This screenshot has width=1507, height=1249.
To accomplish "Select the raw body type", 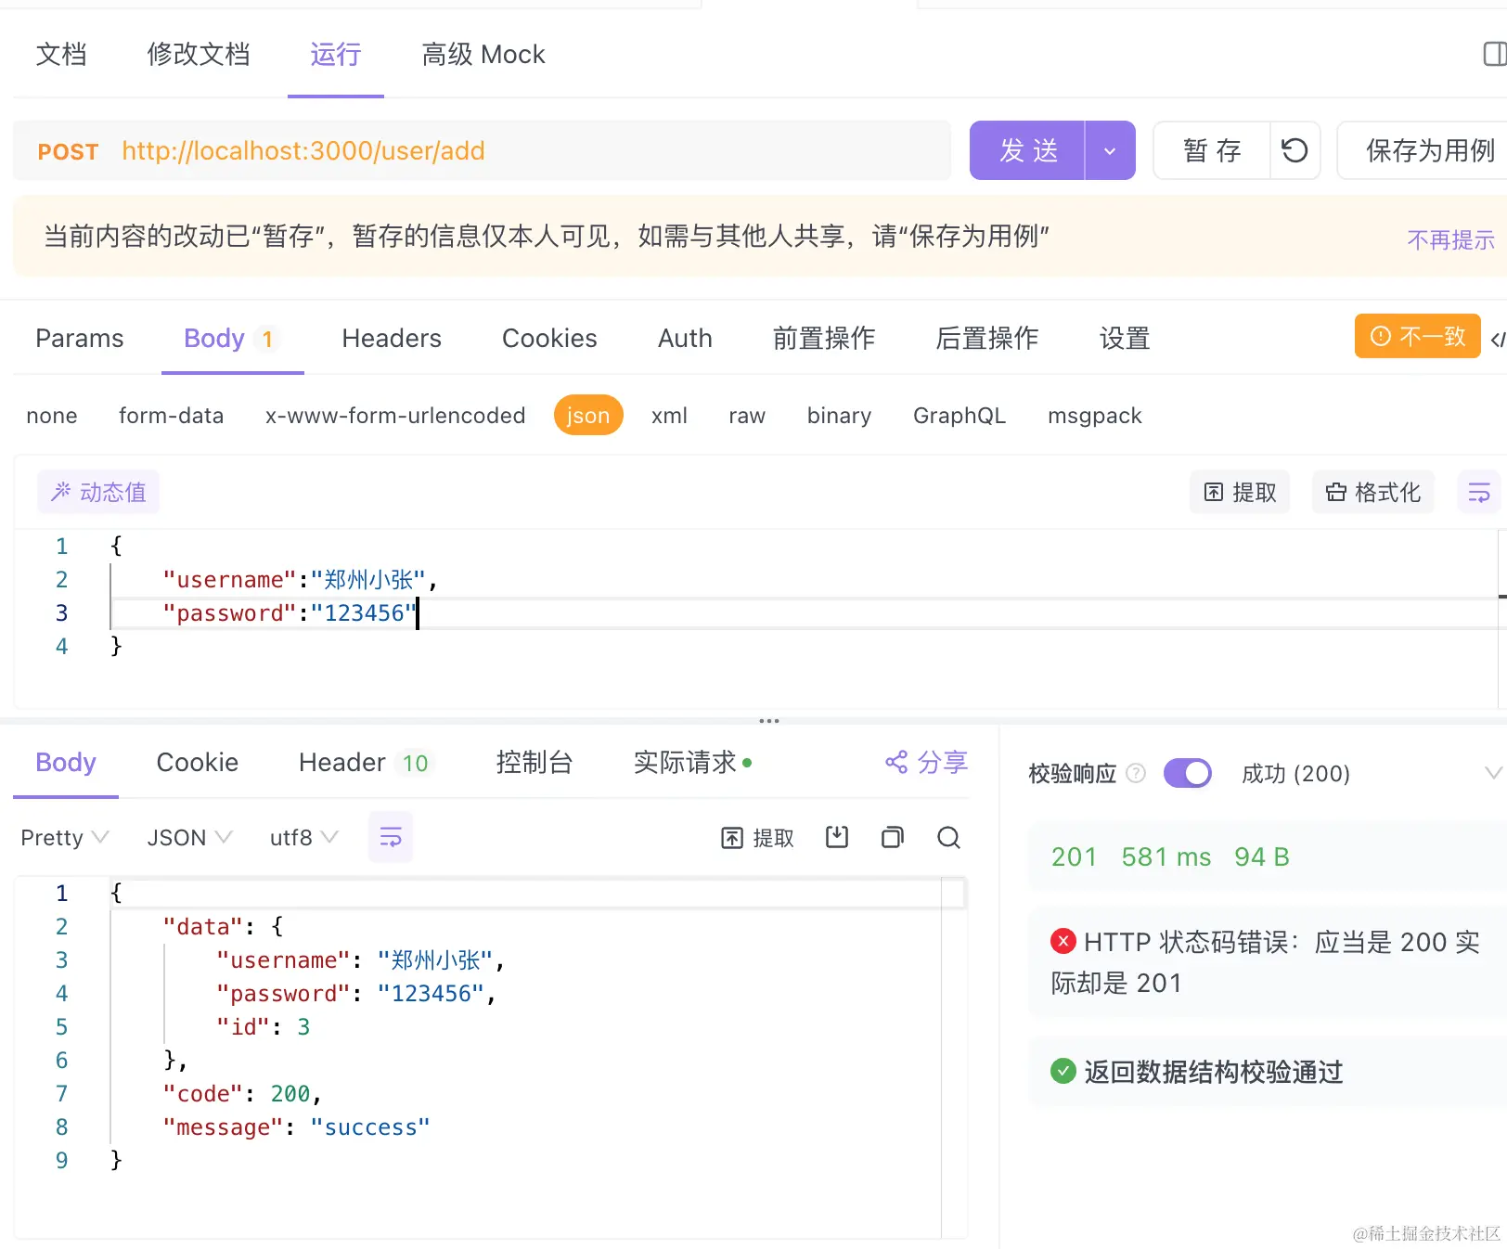I will pyautogui.click(x=747, y=416).
